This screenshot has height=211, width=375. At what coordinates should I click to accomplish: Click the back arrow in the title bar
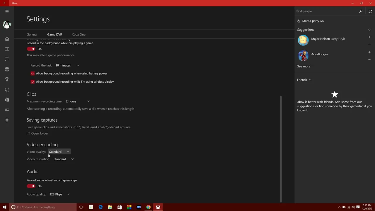[5, 3]
